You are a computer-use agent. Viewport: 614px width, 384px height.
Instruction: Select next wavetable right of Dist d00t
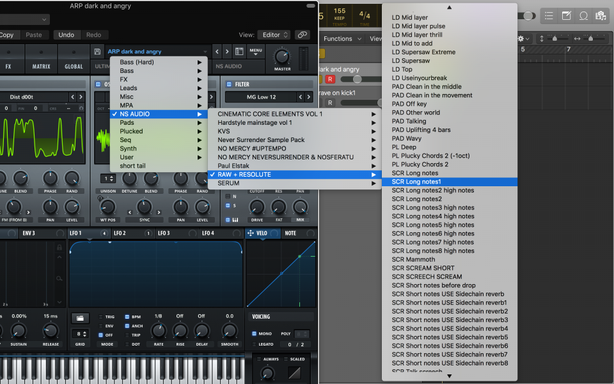point(81,97)
